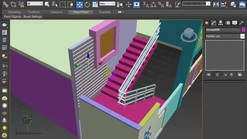
Task: Click the blue Z-axis gizmo arrow
Action: (88, 55)
